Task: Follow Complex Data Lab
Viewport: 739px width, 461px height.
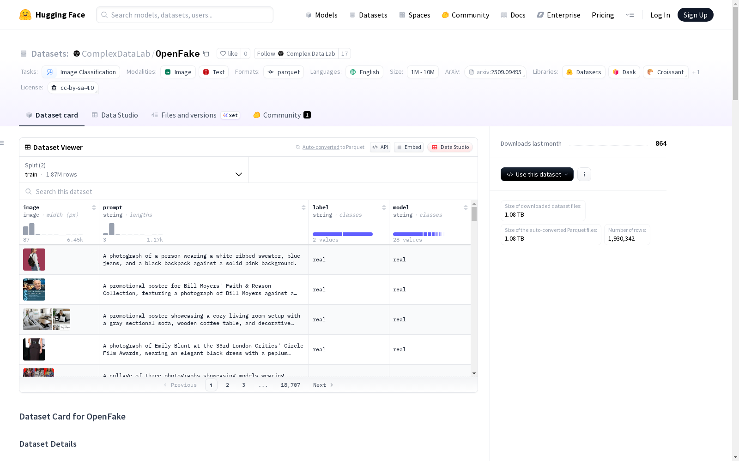Action: point(296,53)
